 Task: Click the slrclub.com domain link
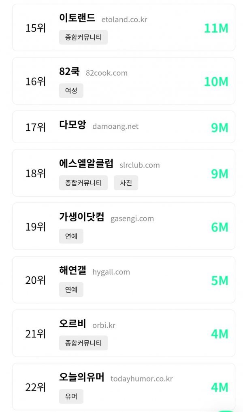[140, 165]
